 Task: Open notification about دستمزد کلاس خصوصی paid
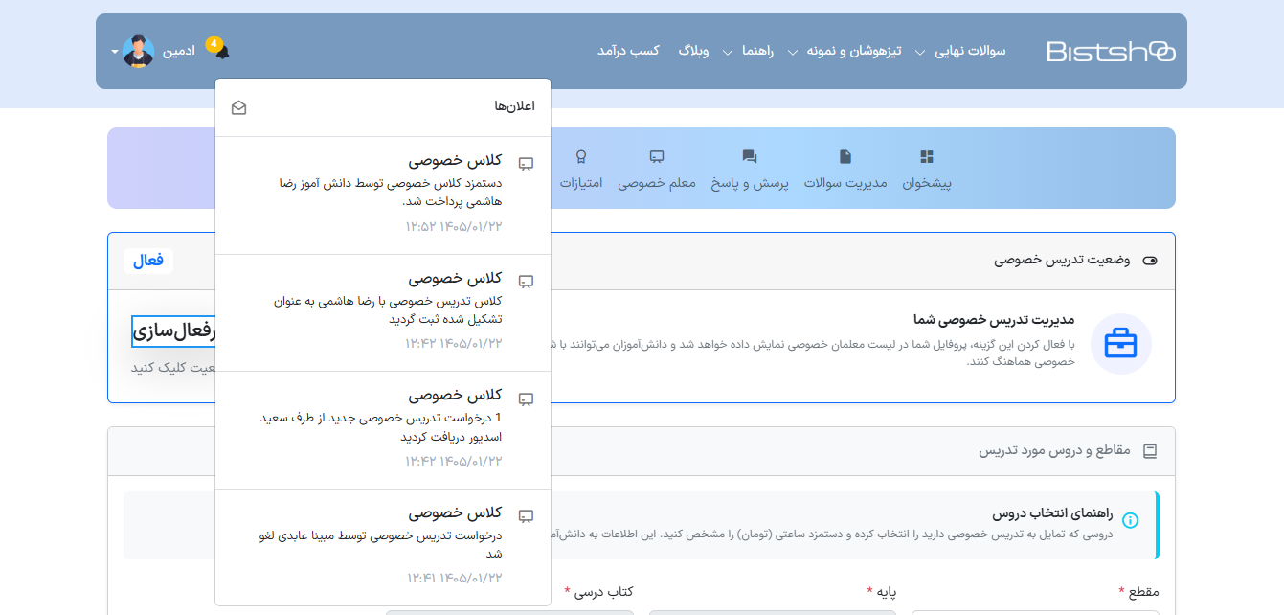383,195
